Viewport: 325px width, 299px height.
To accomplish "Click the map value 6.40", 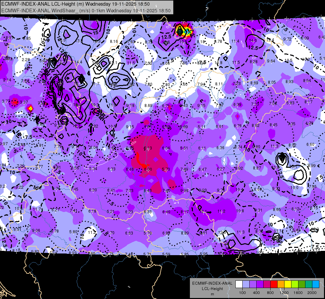I will [166, 212].
